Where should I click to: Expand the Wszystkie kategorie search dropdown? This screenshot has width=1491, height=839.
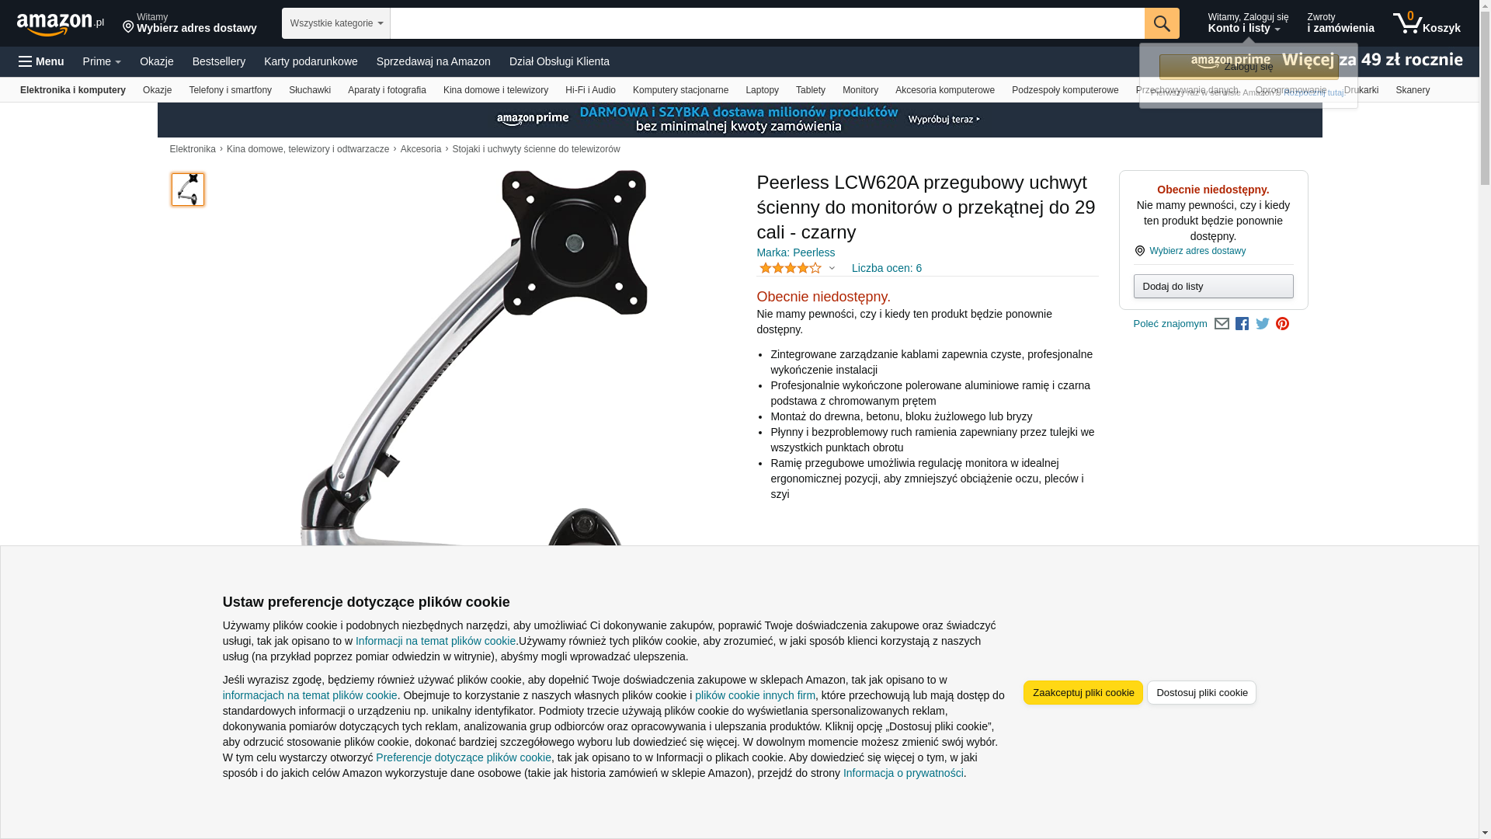pos(336,23)
